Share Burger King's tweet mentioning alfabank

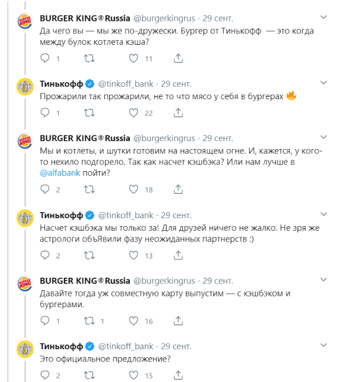[x=177, y=189]
